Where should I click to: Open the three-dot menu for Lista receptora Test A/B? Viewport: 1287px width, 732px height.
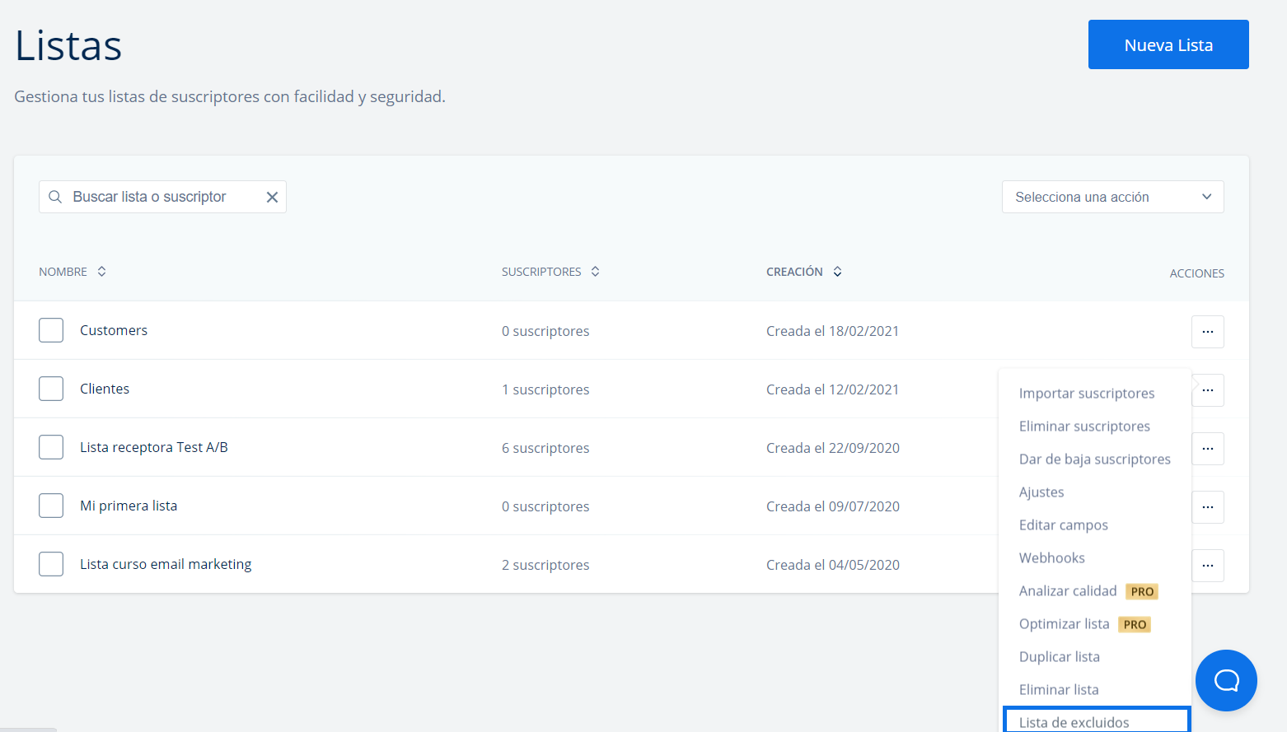click(1208, 449)
